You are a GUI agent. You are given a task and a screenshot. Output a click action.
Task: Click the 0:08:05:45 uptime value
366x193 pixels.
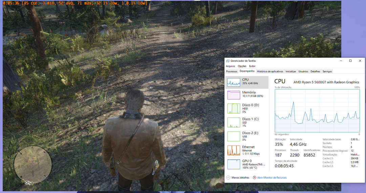click(284, 166)
